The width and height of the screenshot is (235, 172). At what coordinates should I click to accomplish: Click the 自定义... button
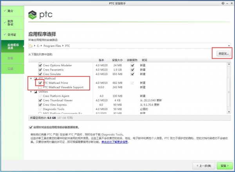[x=224, y=53]
